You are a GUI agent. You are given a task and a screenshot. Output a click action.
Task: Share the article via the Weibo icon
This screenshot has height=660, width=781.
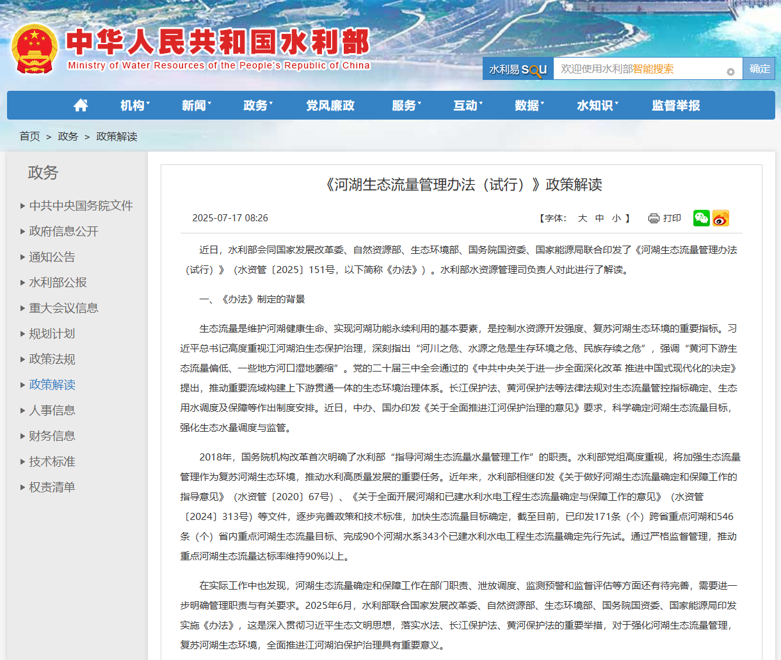(721, 218)
